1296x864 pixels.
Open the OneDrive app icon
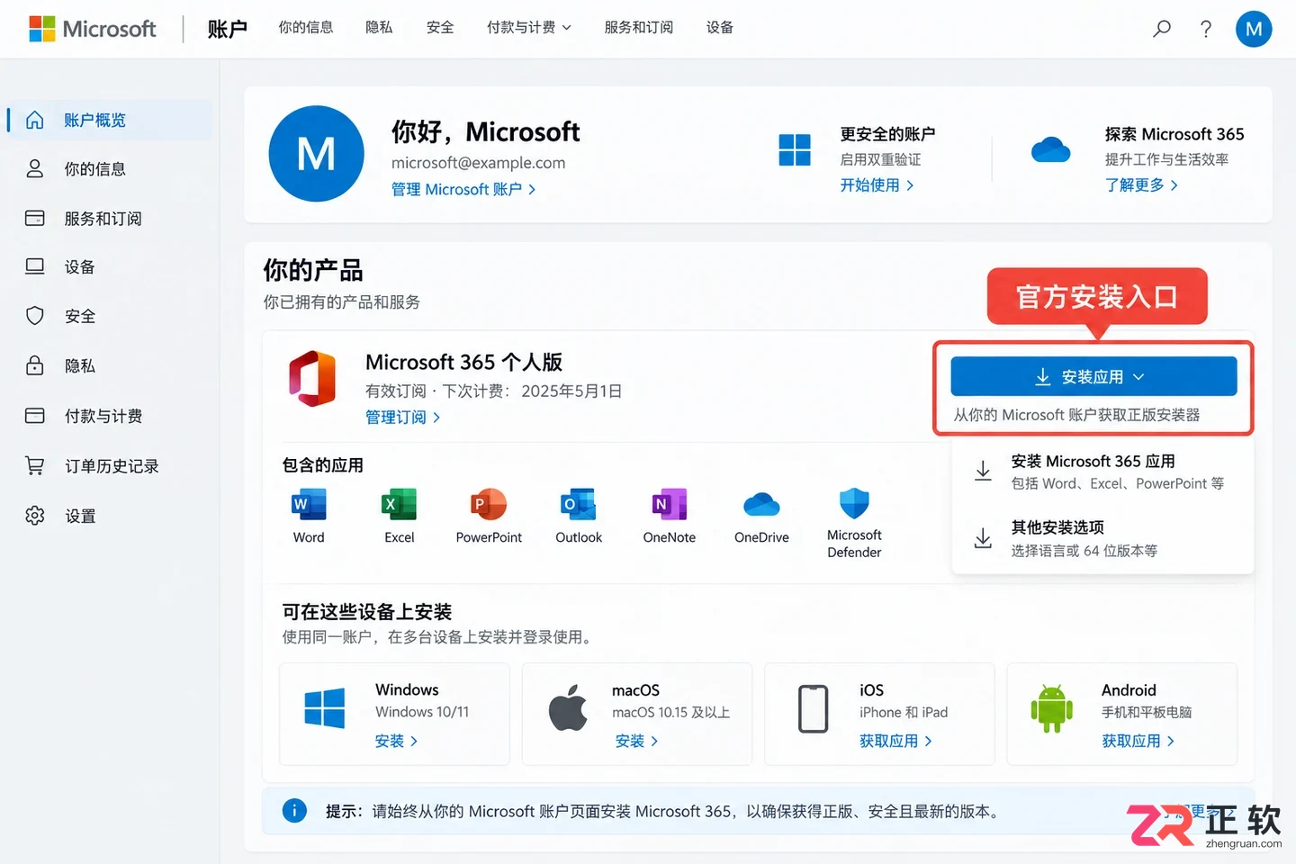coord(761,505)
